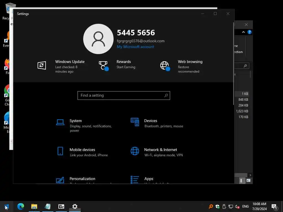
Task: Open the Notepad-style app on taskbar
Action: coord(48,206)
